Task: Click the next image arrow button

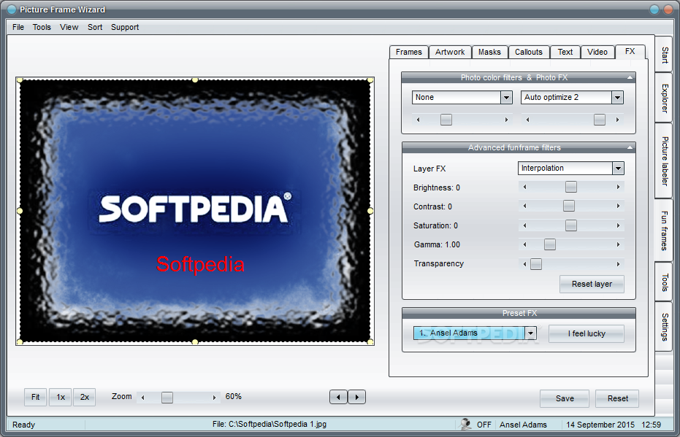Action: click(357, 397)
